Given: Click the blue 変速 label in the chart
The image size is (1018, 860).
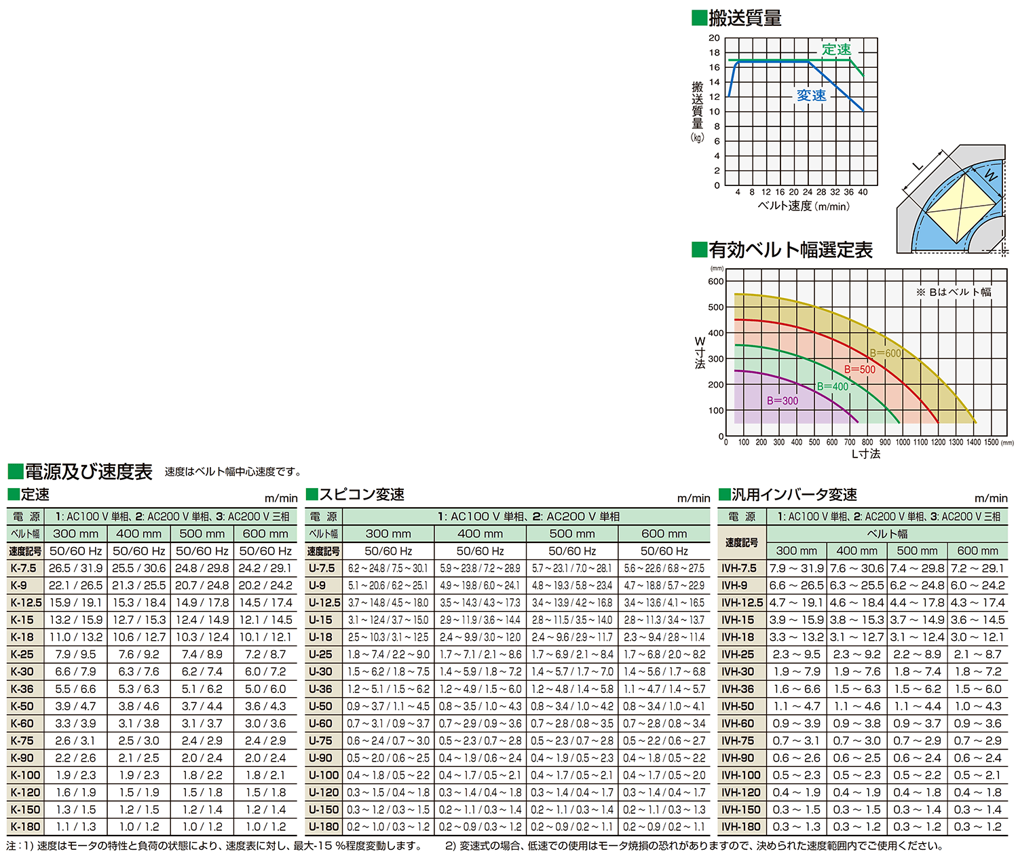Looking at the screenshot, I should click(x=811, y=96).
